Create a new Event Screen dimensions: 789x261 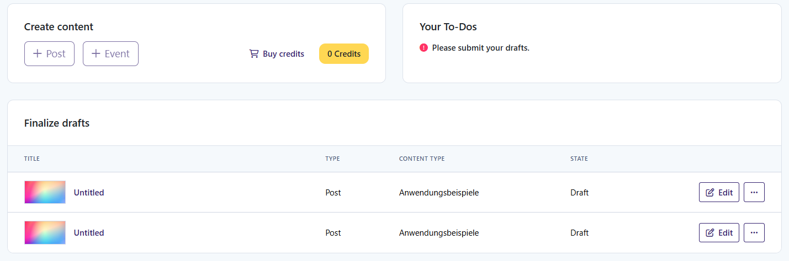(x=110, y=54)
